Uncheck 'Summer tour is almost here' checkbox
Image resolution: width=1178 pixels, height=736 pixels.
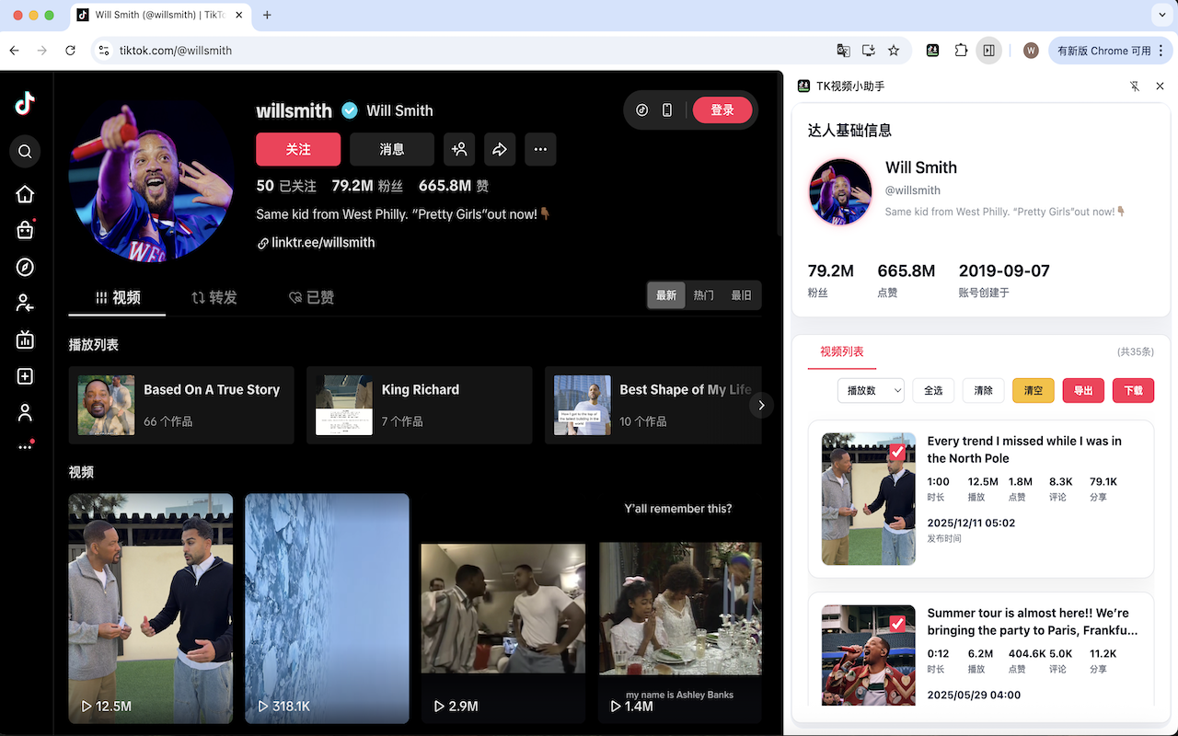coord(897,624)
